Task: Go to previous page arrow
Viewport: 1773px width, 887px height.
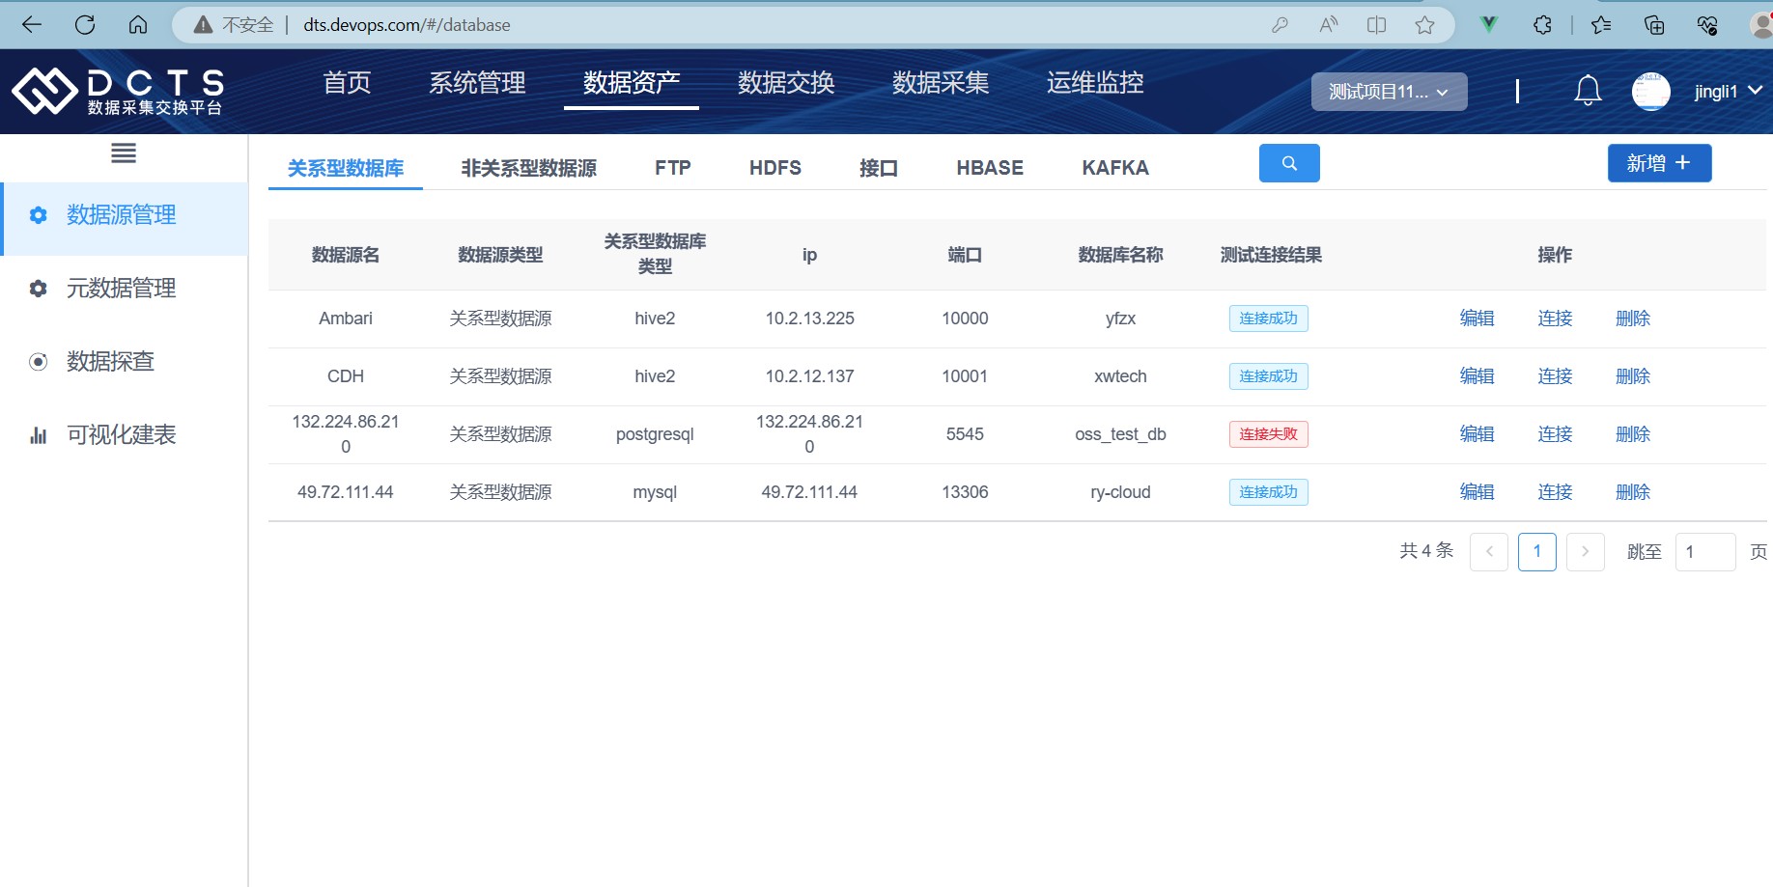Action: point(1489,552)
